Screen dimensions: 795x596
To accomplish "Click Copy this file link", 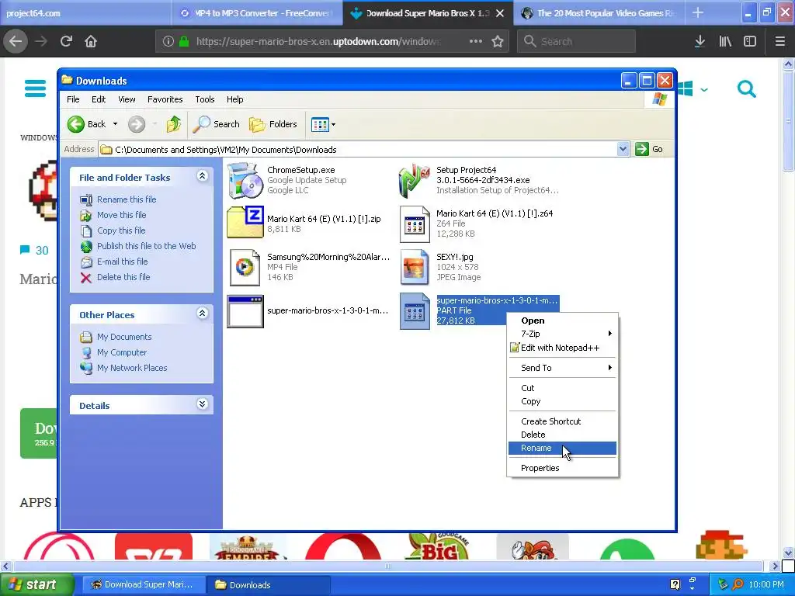I will (x=121, y=230).
